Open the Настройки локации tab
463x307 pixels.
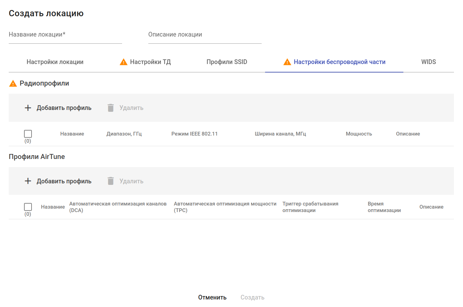pos(55,62)
